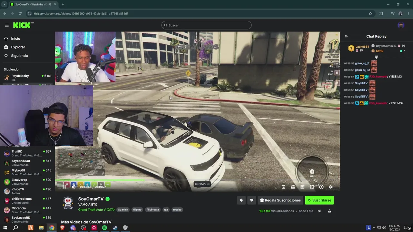Bookmark page with star icon
Screen dimensions: 413x232
370,14
